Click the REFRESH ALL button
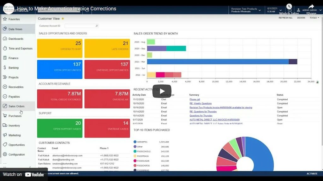 coord(285,18)
